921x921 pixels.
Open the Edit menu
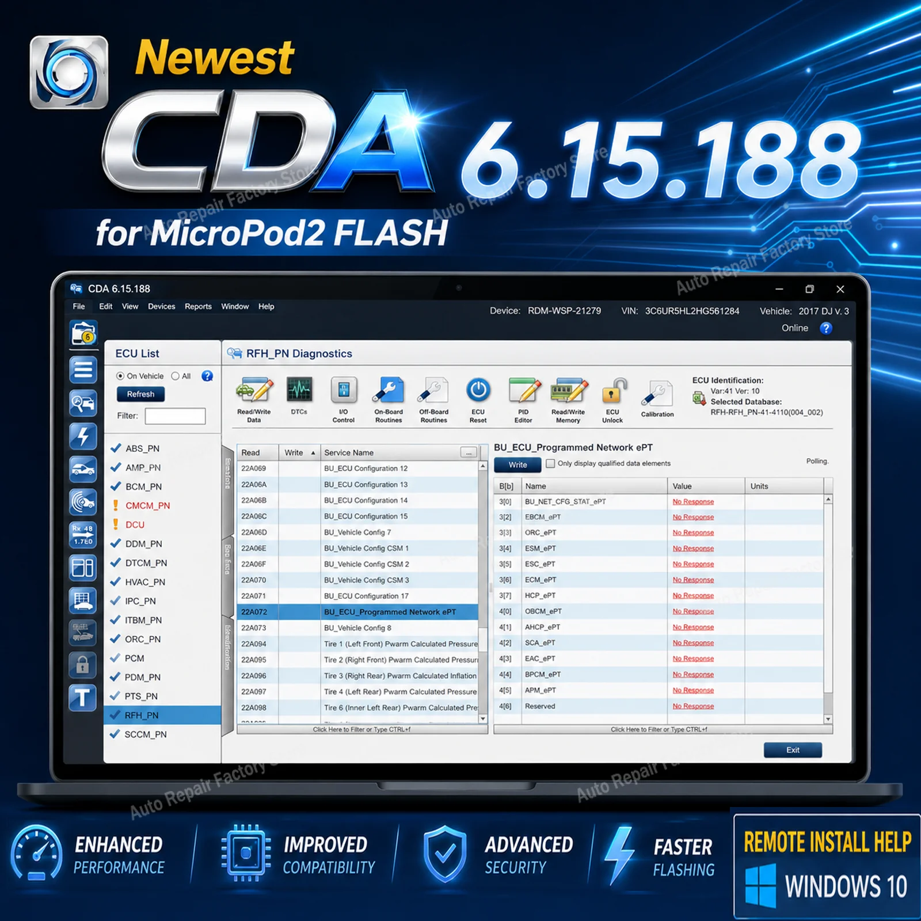pos(106,306)
